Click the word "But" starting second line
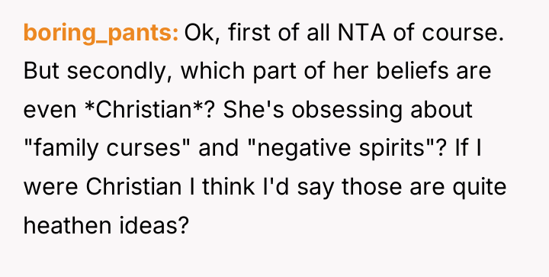This screenshot has width=549, height=277. [x=42, y=71]
